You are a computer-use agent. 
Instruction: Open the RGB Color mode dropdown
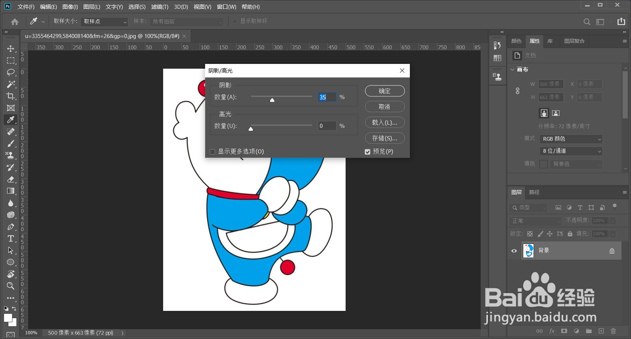[571, 139]
